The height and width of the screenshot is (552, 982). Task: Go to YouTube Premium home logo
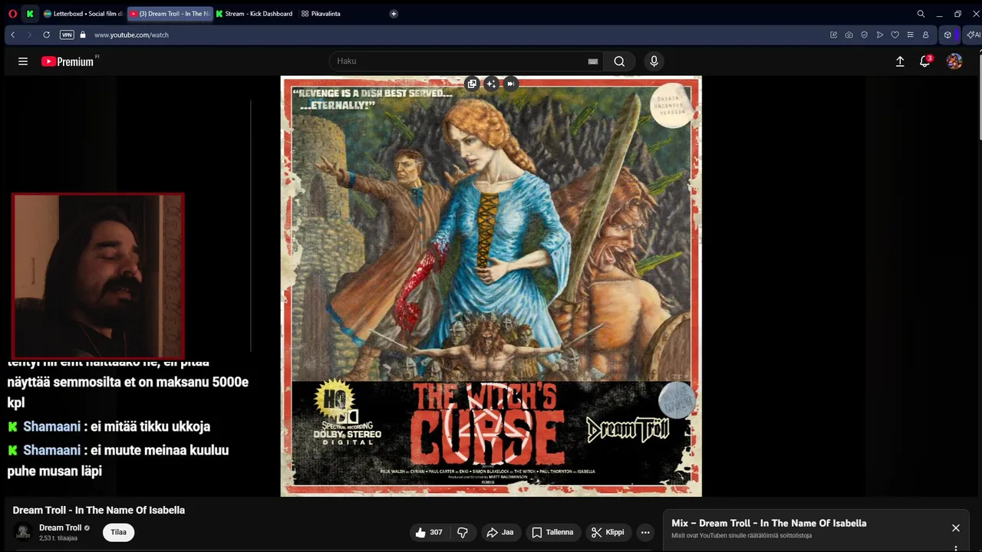69,61
